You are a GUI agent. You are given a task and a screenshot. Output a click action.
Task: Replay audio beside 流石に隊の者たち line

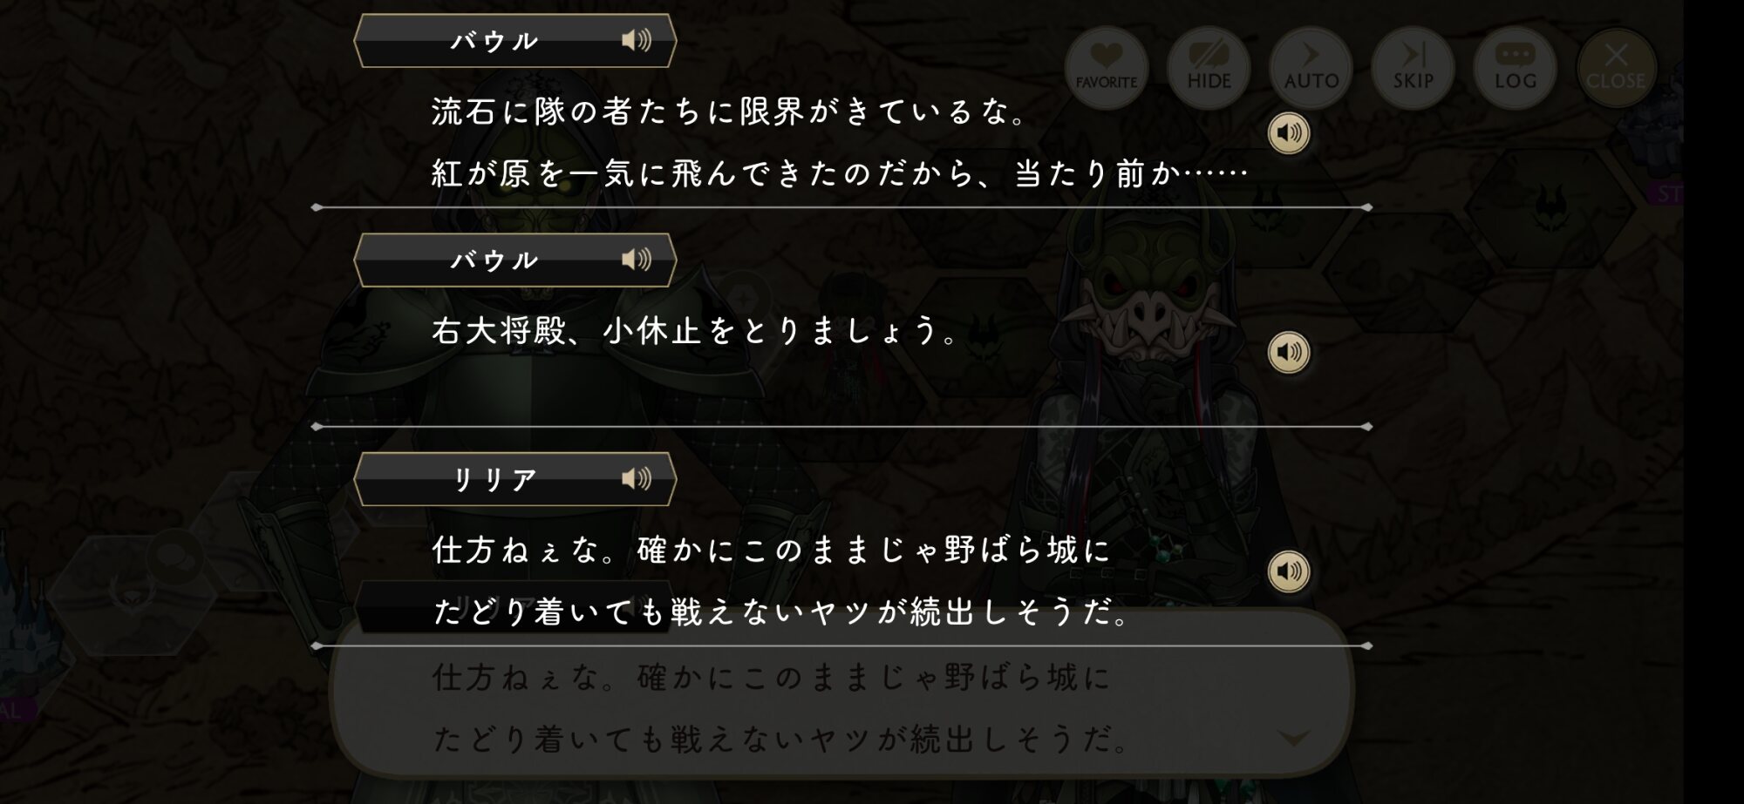(1289, 133)
